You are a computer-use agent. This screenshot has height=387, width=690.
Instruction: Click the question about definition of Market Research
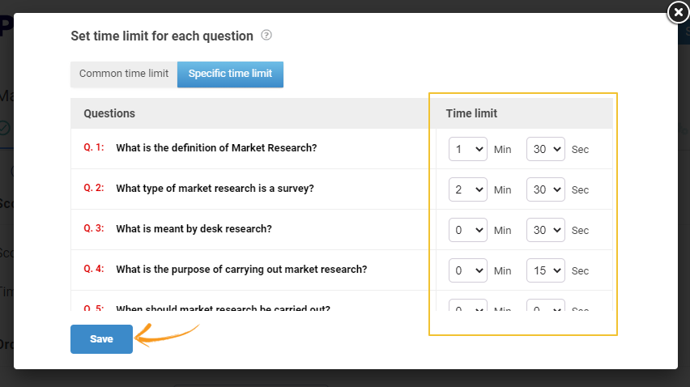click(x=216, y=148)
